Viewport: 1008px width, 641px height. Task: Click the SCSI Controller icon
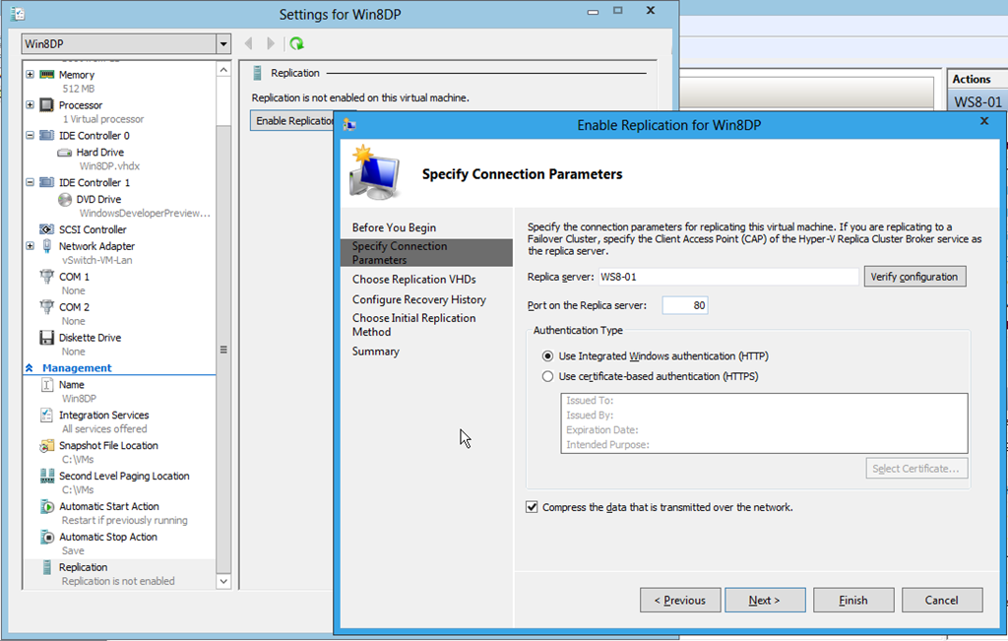point(47,229)
